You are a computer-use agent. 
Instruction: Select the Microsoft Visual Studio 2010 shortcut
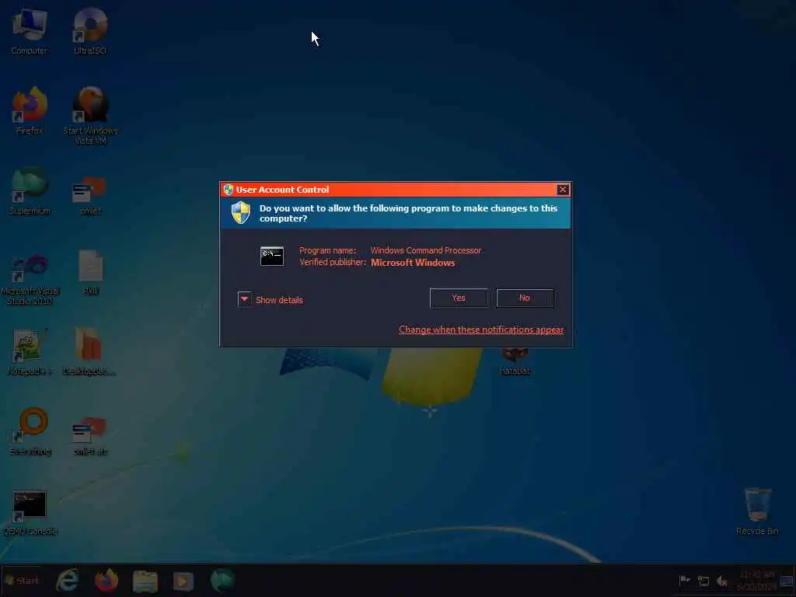(x=30, y=280)
